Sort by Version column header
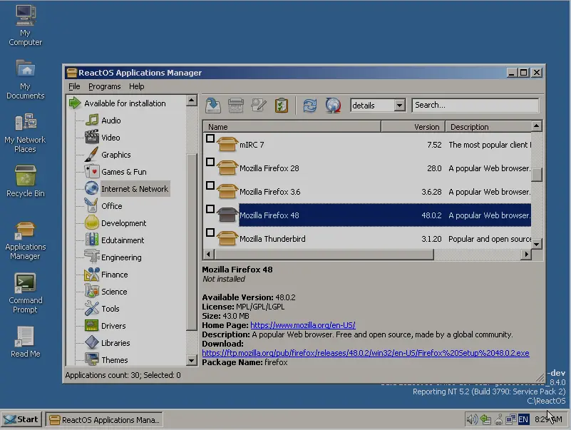Viewport: 571px width, 430px height. (x=413, y=127)
